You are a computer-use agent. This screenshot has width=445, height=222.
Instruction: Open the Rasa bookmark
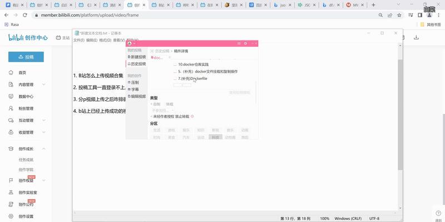coord(12,24)
